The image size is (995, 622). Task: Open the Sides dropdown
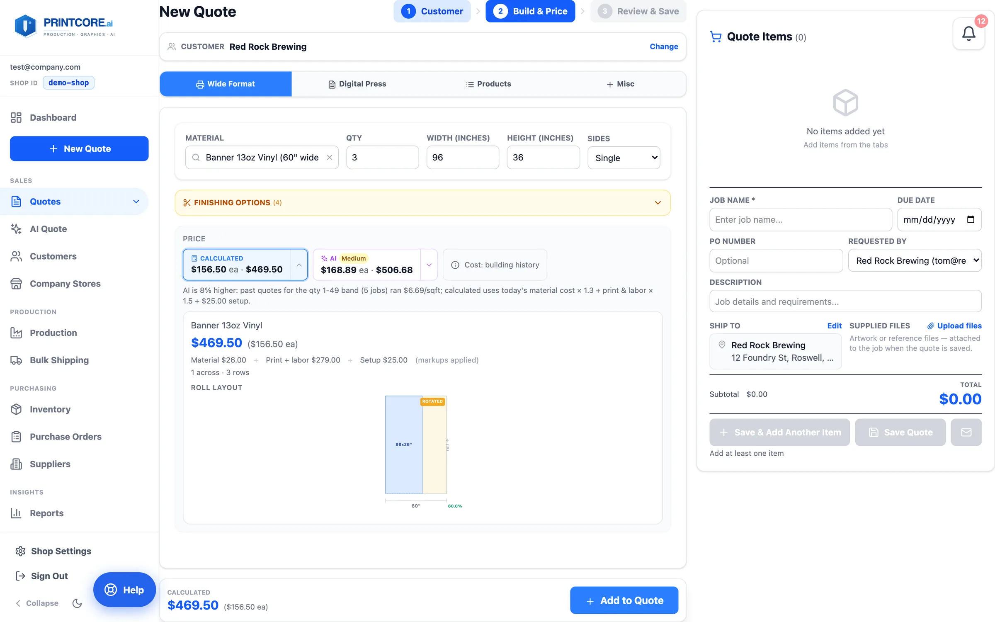point(624,158)
